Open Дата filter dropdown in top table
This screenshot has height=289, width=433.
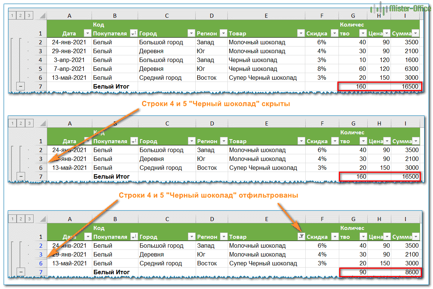click(x=87, y=34)
